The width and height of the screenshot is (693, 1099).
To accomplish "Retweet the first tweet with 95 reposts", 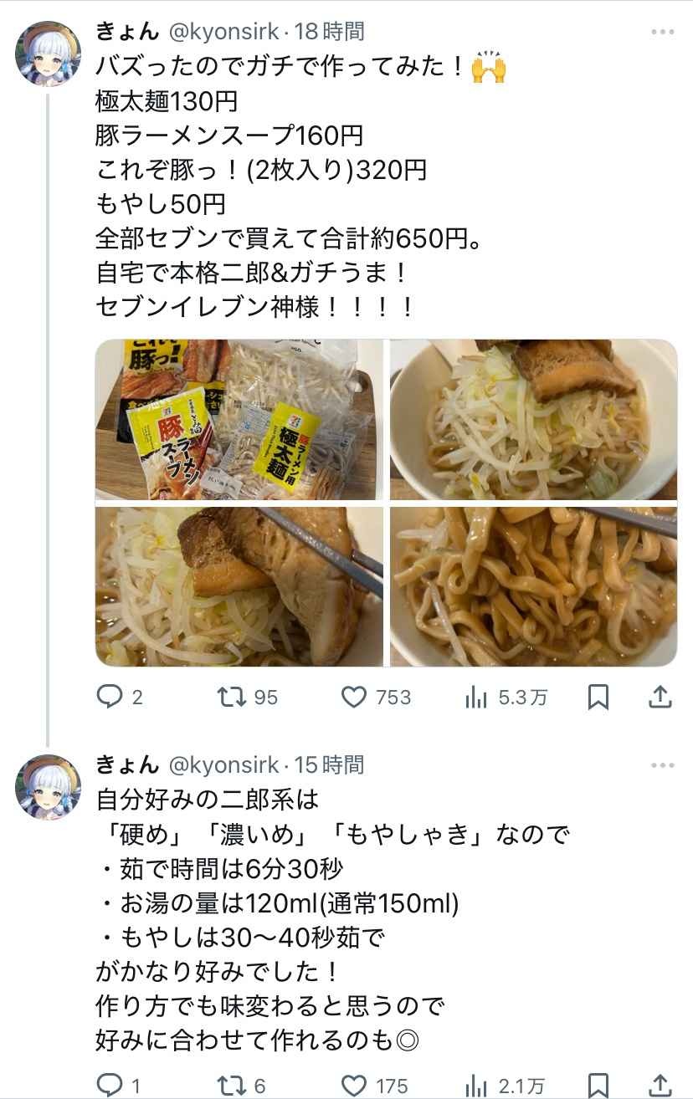I will [x=247, y=697].
